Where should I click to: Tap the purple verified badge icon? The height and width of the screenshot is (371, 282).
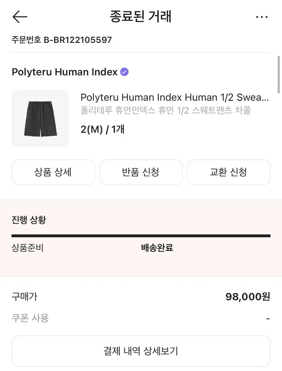pyautogui.click(x=124, y=72)
